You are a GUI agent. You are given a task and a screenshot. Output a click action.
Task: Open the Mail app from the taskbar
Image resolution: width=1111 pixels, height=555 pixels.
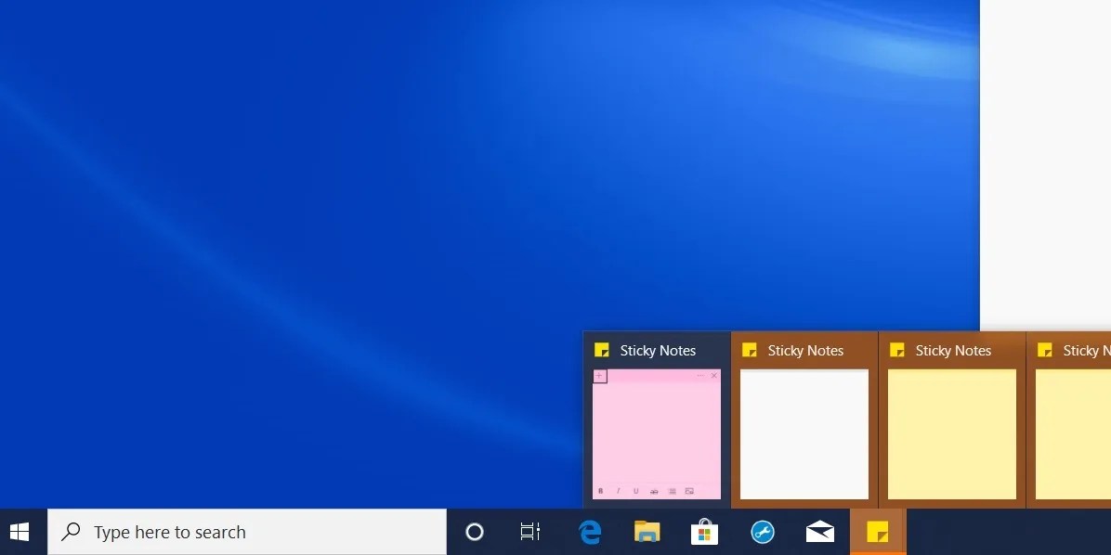820,532
